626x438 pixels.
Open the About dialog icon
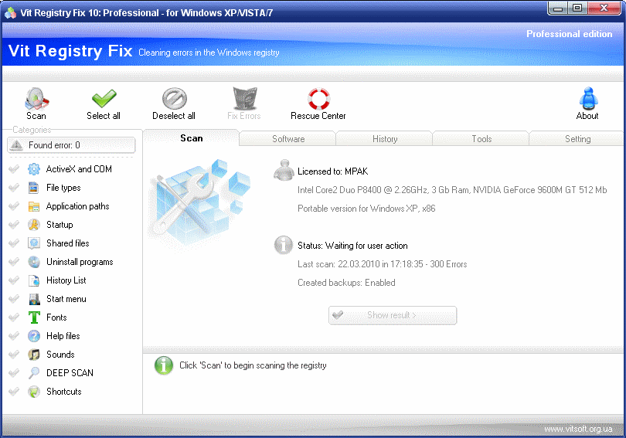coord(588,99)
